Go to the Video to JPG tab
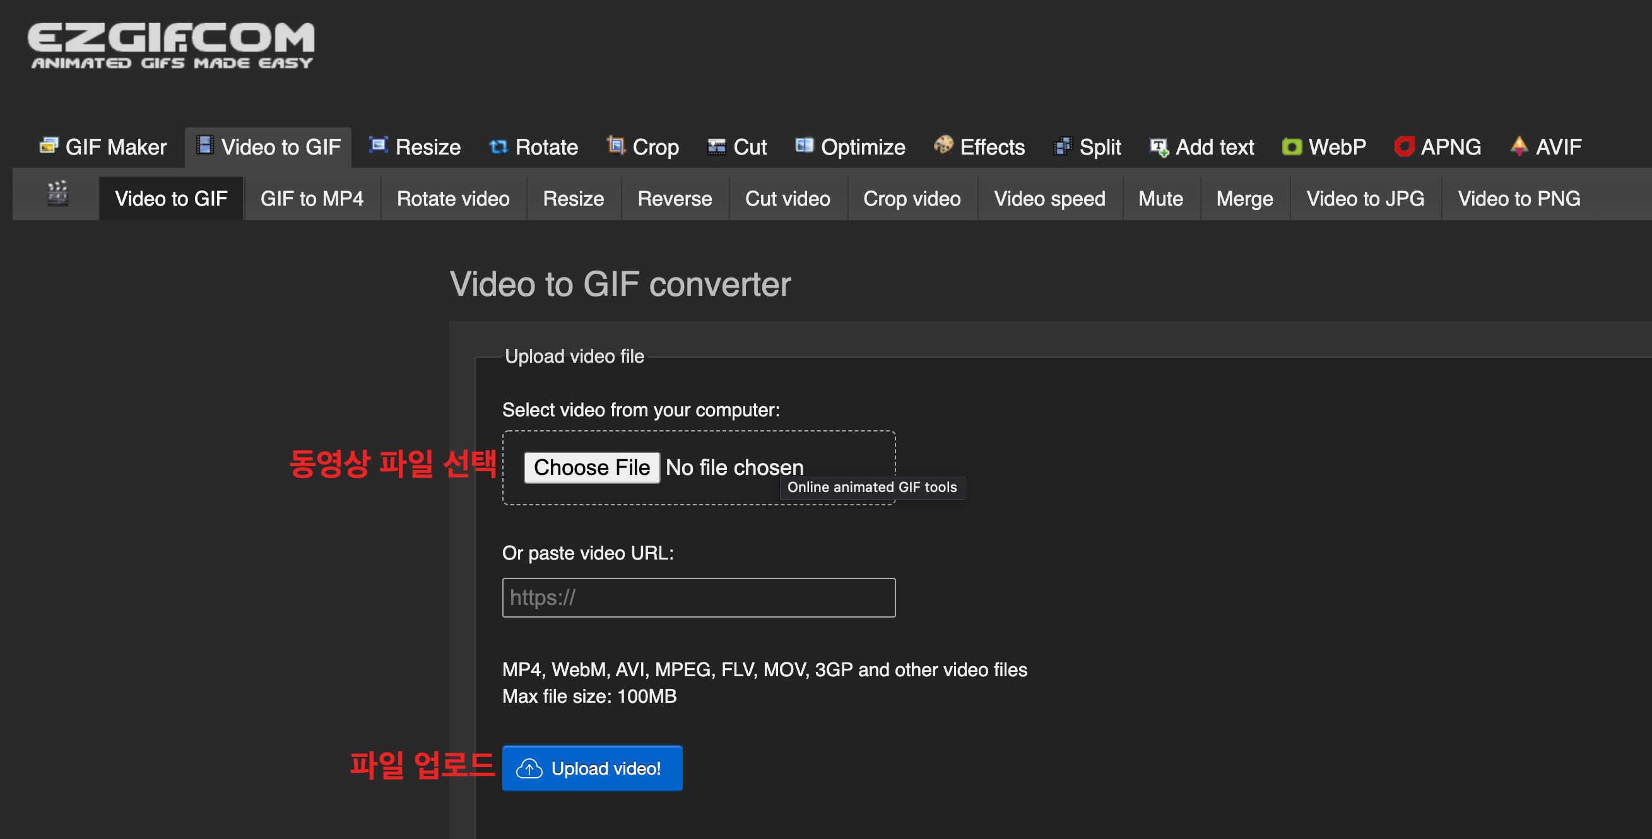 coord(1365,199)
